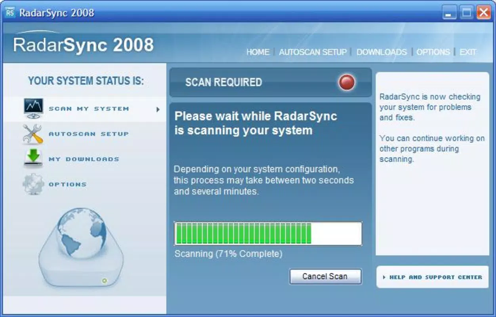The height and width of the screenshot is (317, 496).
Task: Click the Options gear icon in sidebar
Action: (x=33, y=184)
